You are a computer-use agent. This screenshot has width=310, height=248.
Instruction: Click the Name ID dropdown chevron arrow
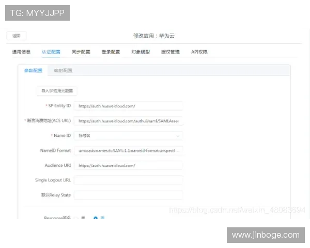(178, 136)
